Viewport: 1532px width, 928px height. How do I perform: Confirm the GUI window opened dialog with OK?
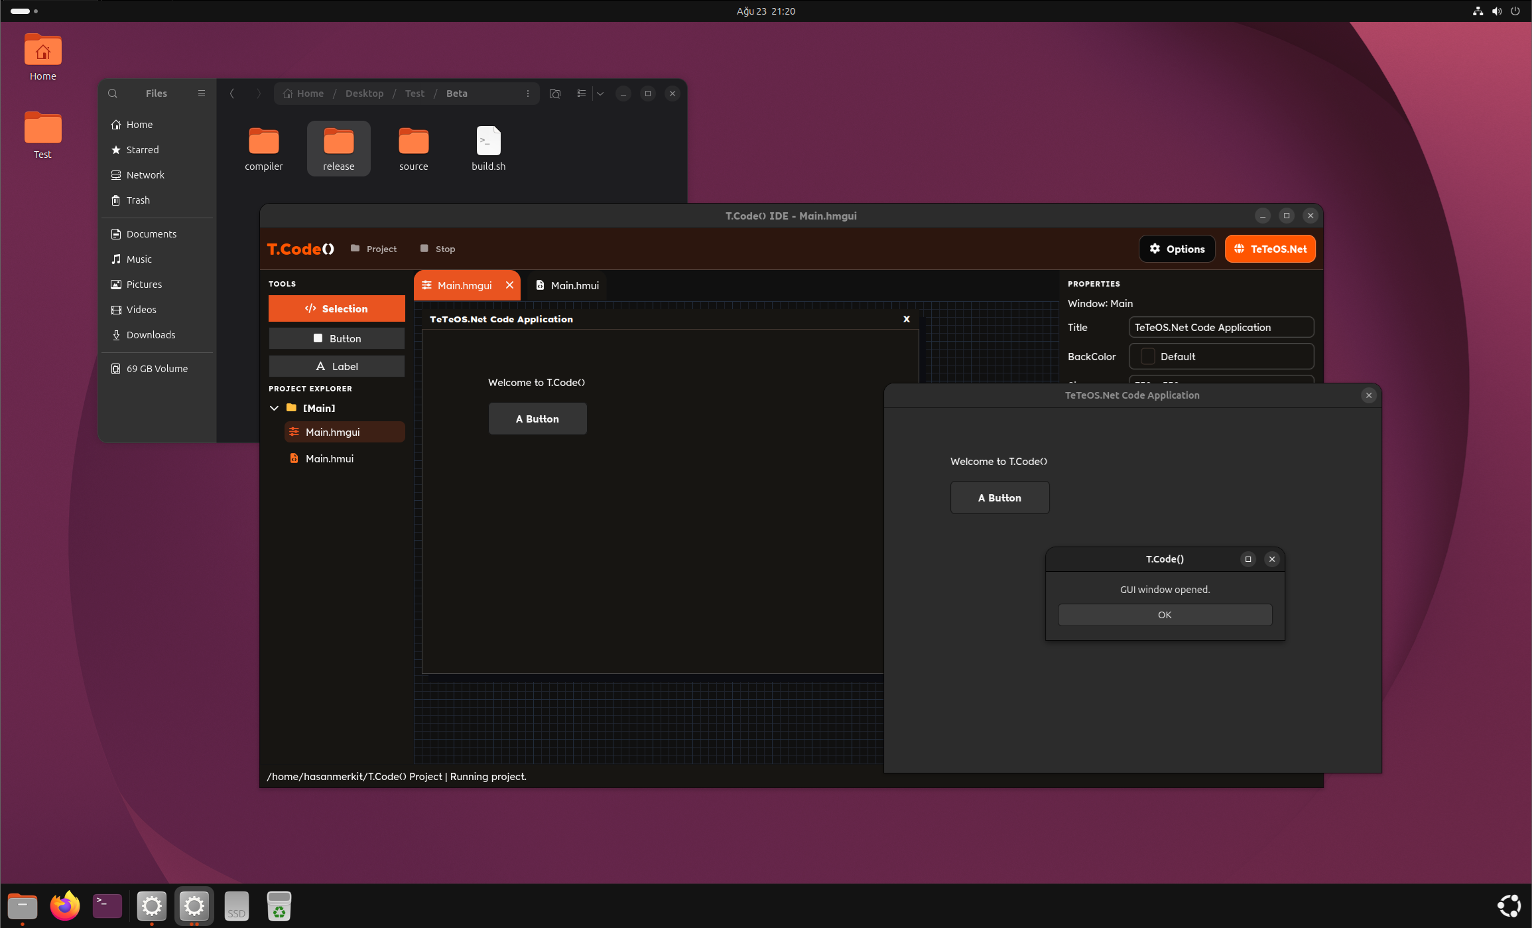pos(1165,615)
